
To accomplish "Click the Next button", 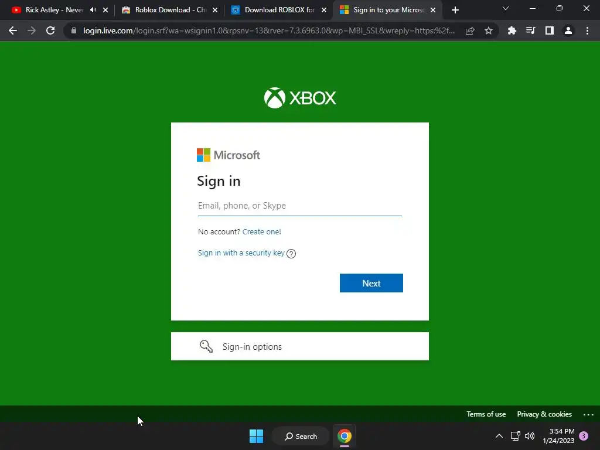I will (x=371, y=283).
